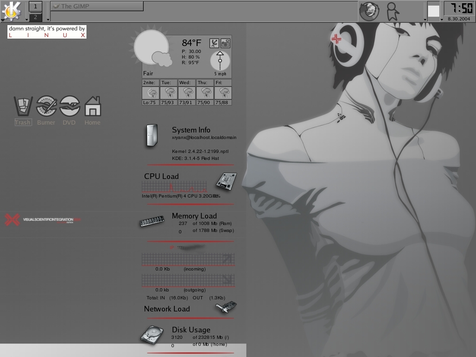This screenshot has height=357, width=476.
Task: Click the 75/88 Friday forecast value
Action: tap(222, 103)
